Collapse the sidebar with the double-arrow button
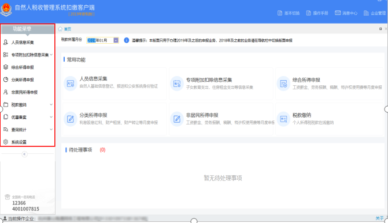This screenshot has height=223, width=388. (24, 154)
